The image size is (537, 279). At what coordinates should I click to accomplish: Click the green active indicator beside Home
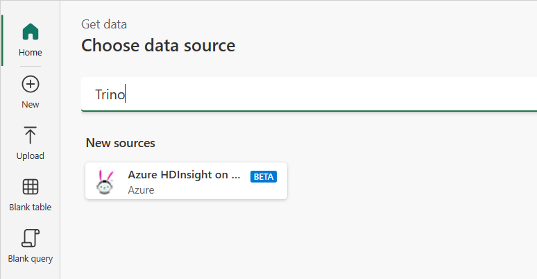[x=2, y=40]
